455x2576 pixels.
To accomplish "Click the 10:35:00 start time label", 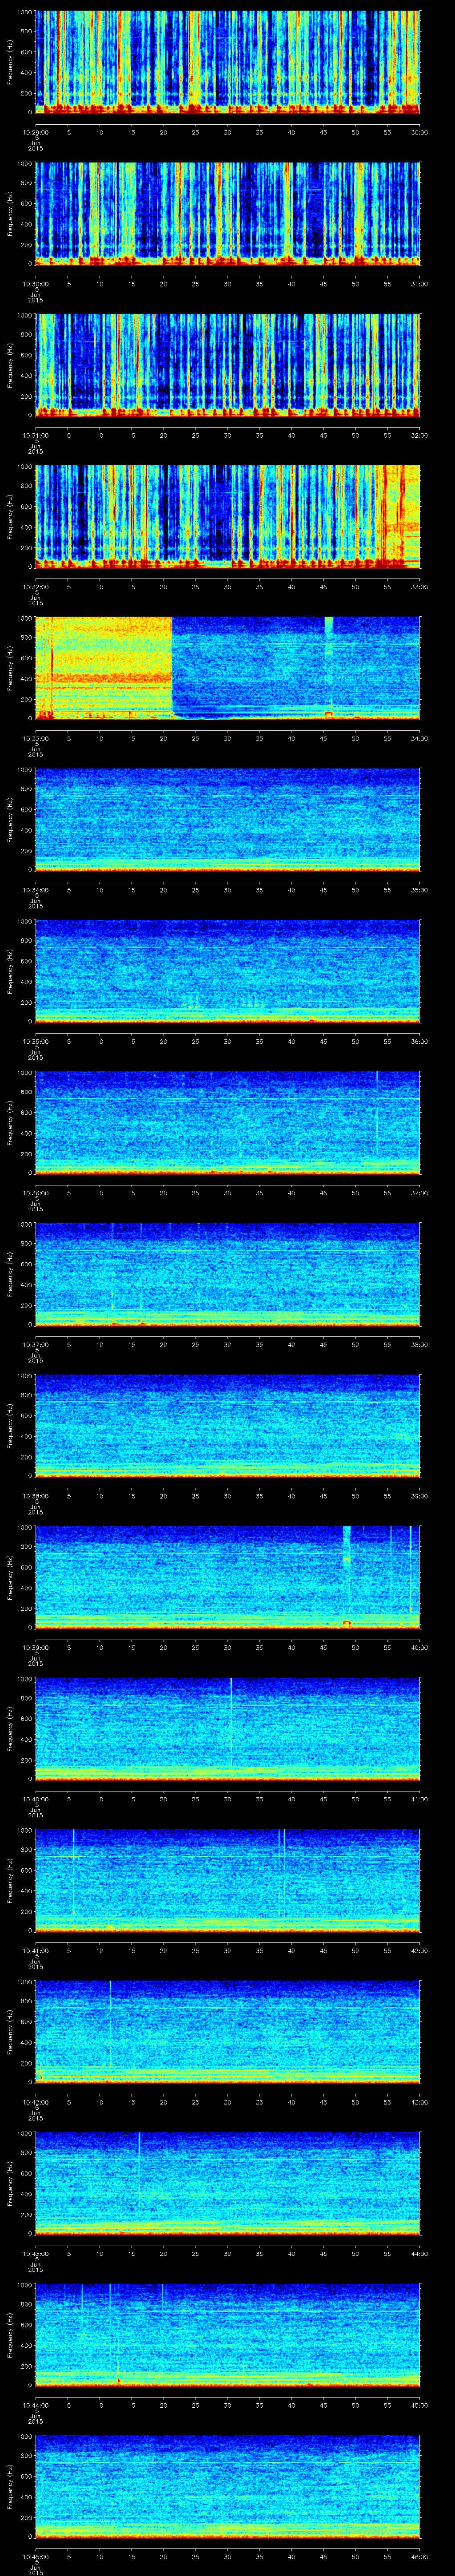I will pyautogui.click(x=36, y=1041).
